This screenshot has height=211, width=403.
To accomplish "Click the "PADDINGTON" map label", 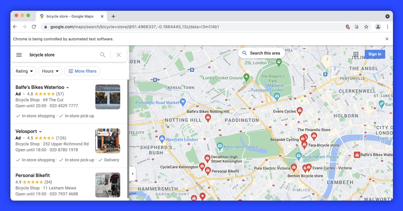I will [242, 120].
